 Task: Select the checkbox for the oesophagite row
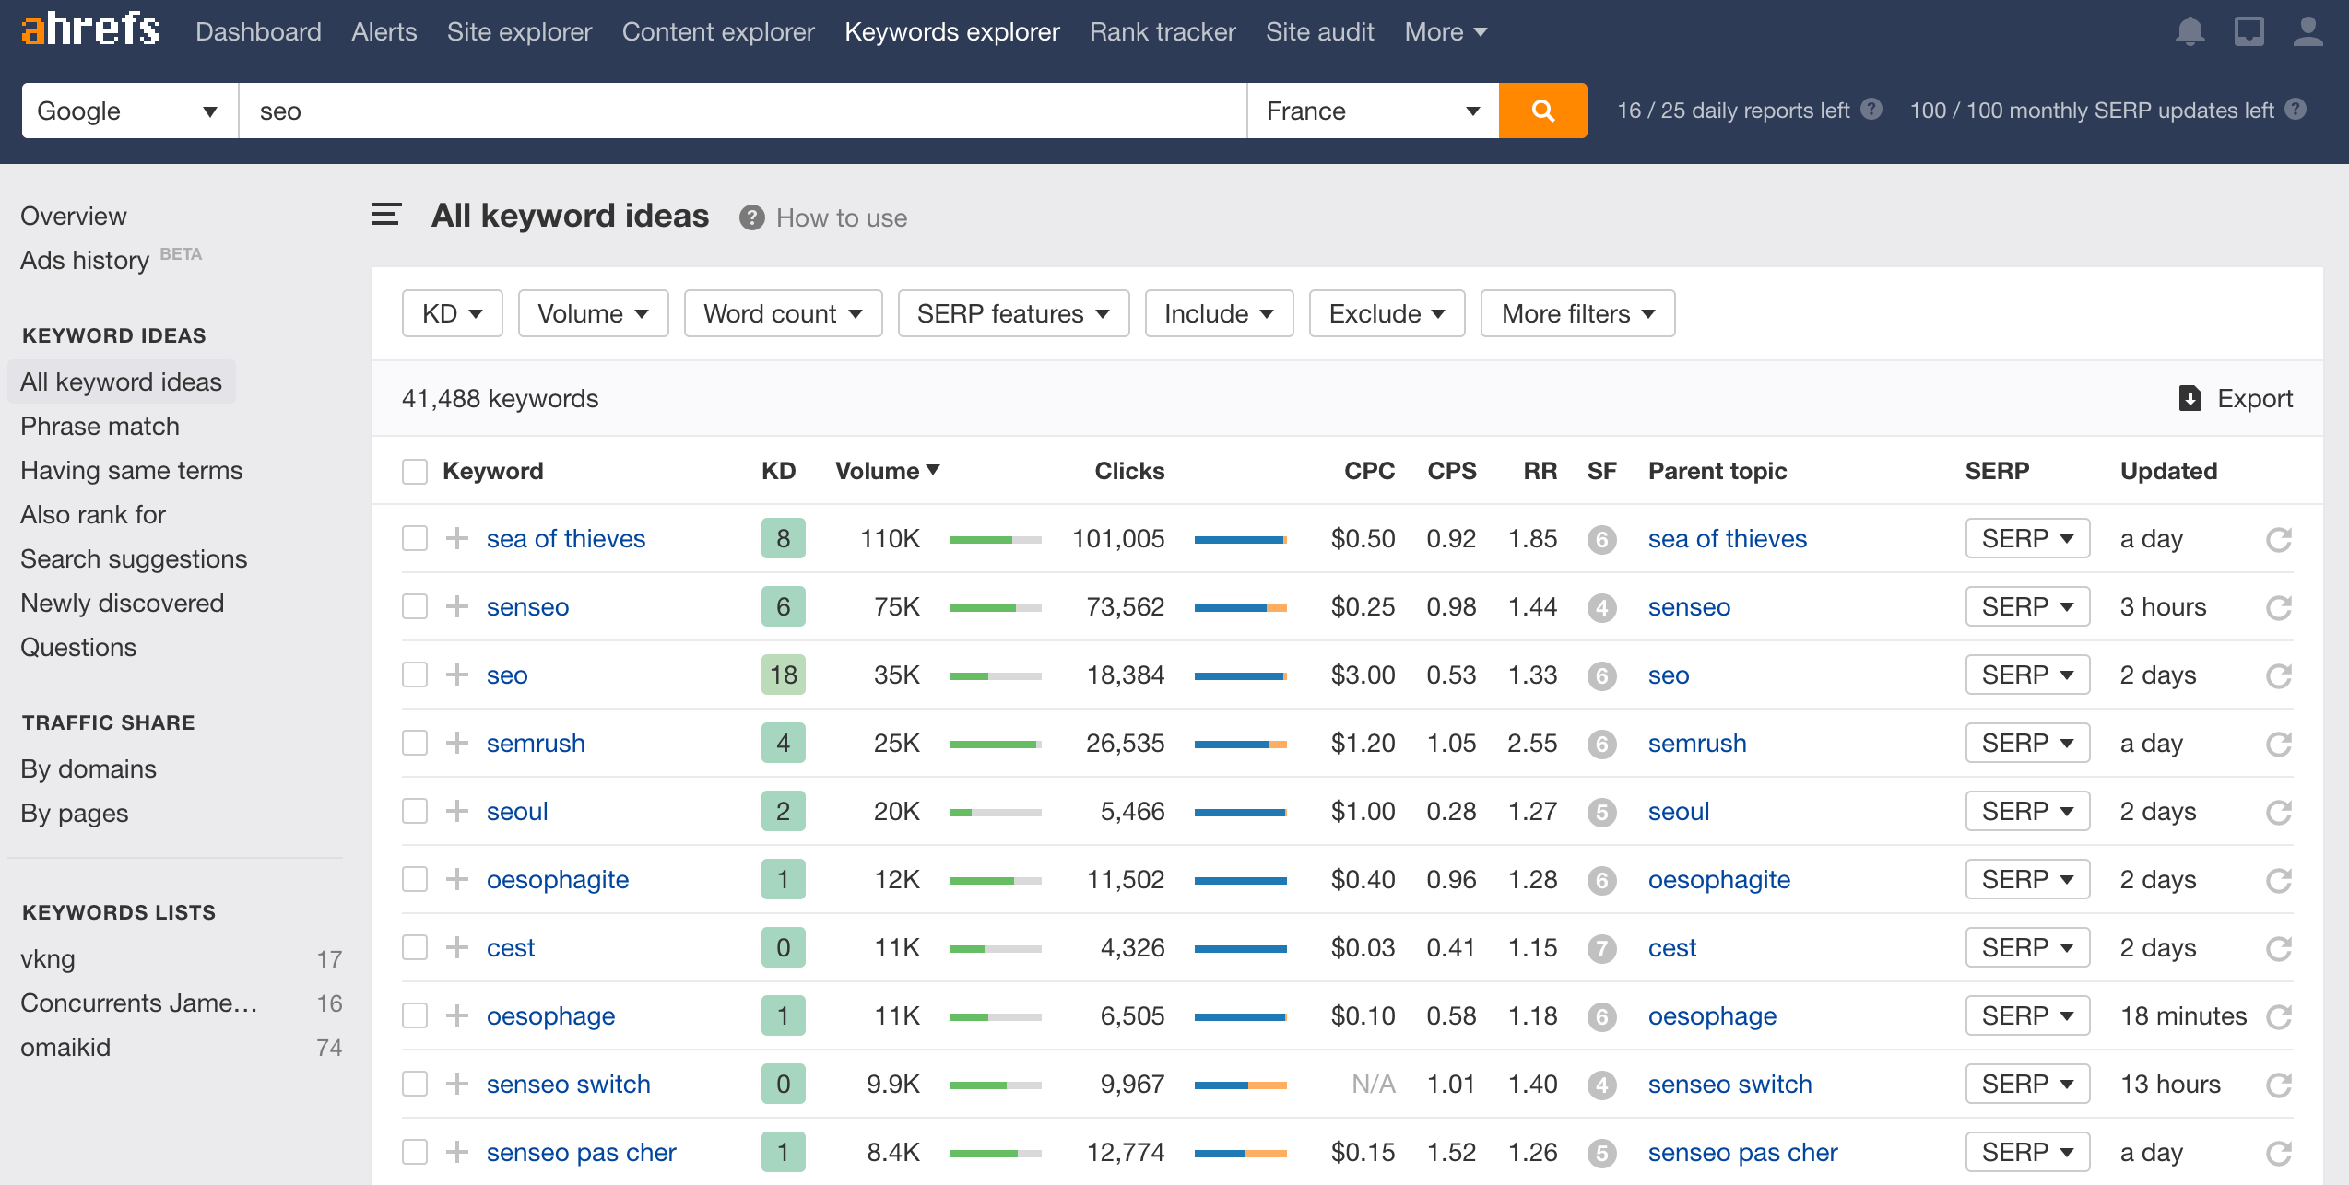pos(415,879)
